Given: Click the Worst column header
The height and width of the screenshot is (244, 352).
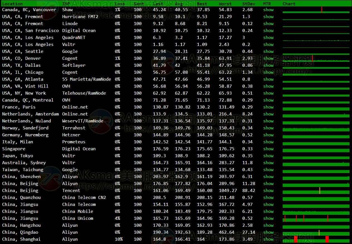Looking at the screenshot, I should coord(225,4).
